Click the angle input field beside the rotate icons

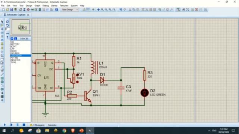[7, 29]
